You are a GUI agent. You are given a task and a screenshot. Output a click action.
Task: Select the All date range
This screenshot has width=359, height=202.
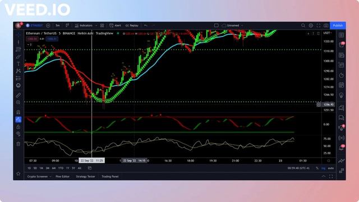click(x=80, y=168)
